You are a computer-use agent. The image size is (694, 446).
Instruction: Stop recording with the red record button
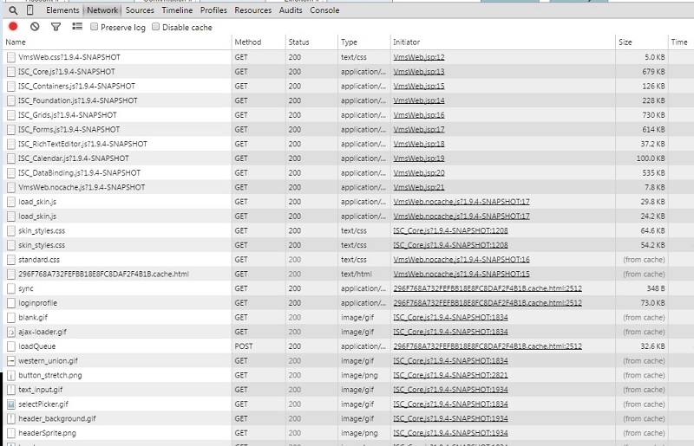(x=13, y=27)
